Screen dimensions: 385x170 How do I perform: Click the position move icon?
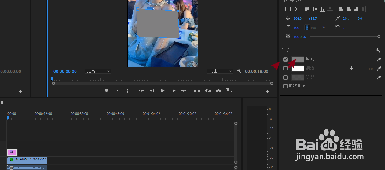point(288,19)
